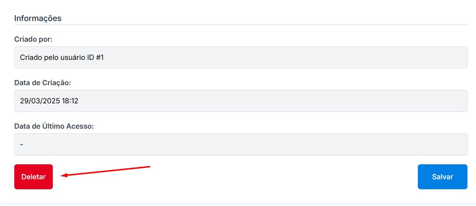Select the Data de Criação field
476x206 pixels.
(x=240, y=101)
